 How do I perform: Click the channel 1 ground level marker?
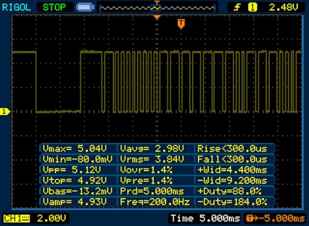coord(5,112)
